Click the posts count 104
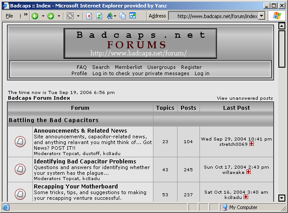 (x=188, y=141)
